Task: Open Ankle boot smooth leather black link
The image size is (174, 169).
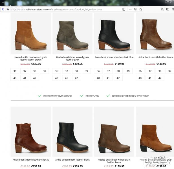Action: pyautogui.click(x=72, y=160)
